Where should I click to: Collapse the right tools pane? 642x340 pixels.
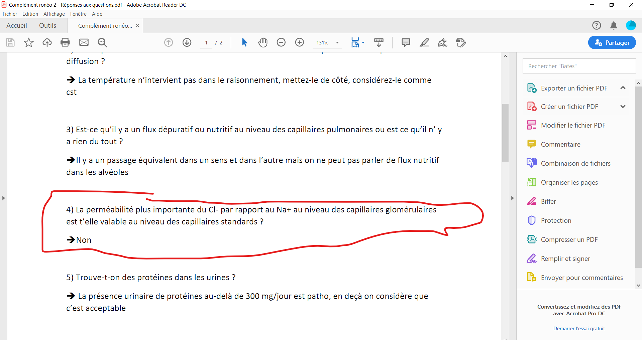[x=512, y=198]
